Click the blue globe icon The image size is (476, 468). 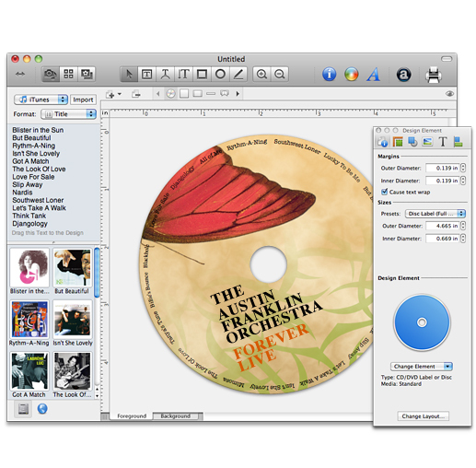42,409
